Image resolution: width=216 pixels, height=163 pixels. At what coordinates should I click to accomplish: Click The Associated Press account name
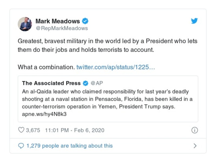click(x=51, y=83)
